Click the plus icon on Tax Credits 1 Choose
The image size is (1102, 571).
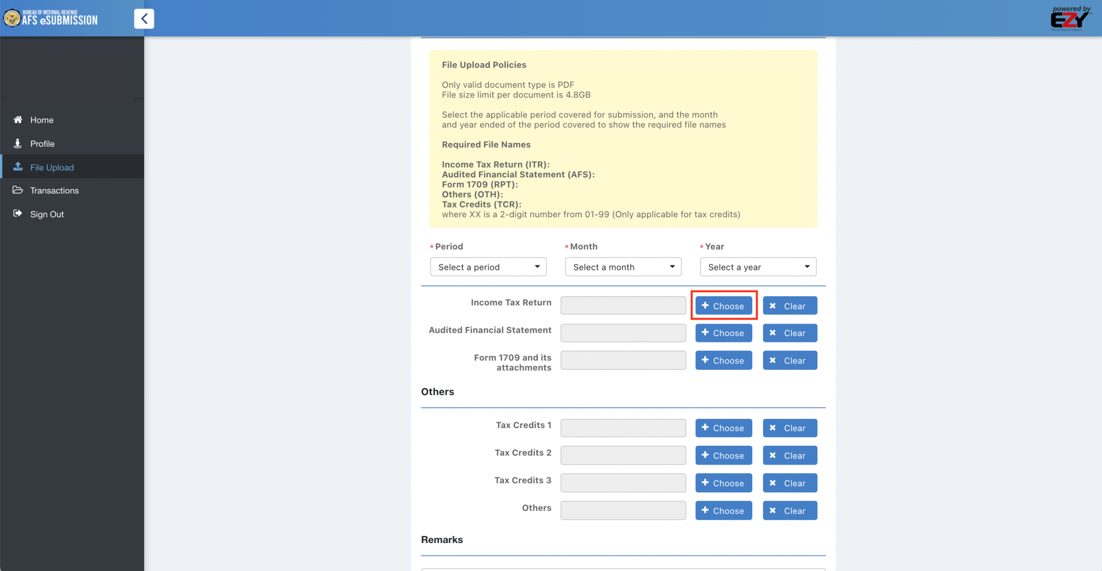tap(706, 427)
